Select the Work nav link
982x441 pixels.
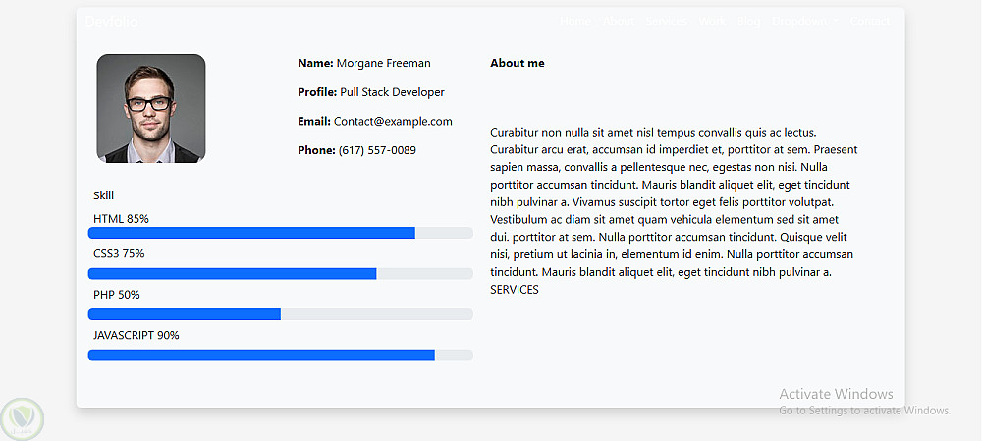pos(712,22)
